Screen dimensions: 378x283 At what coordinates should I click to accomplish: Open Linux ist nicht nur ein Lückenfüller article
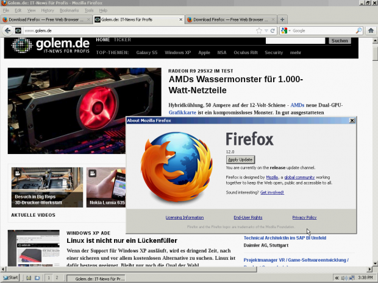pyautogui.click(x=122, y=240)
